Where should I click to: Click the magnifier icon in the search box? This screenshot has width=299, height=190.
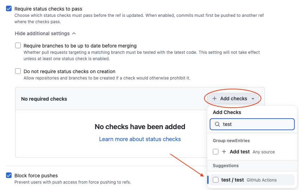pyautogui.click(x=217, y=124)
